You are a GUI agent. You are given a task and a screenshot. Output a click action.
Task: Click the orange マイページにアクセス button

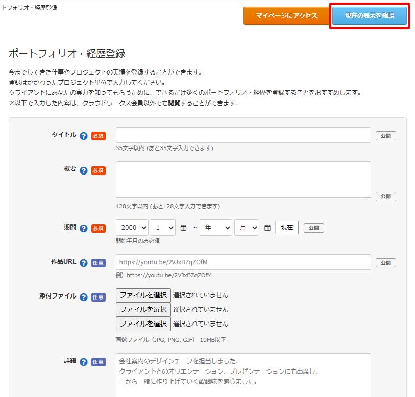click(286, 16)
